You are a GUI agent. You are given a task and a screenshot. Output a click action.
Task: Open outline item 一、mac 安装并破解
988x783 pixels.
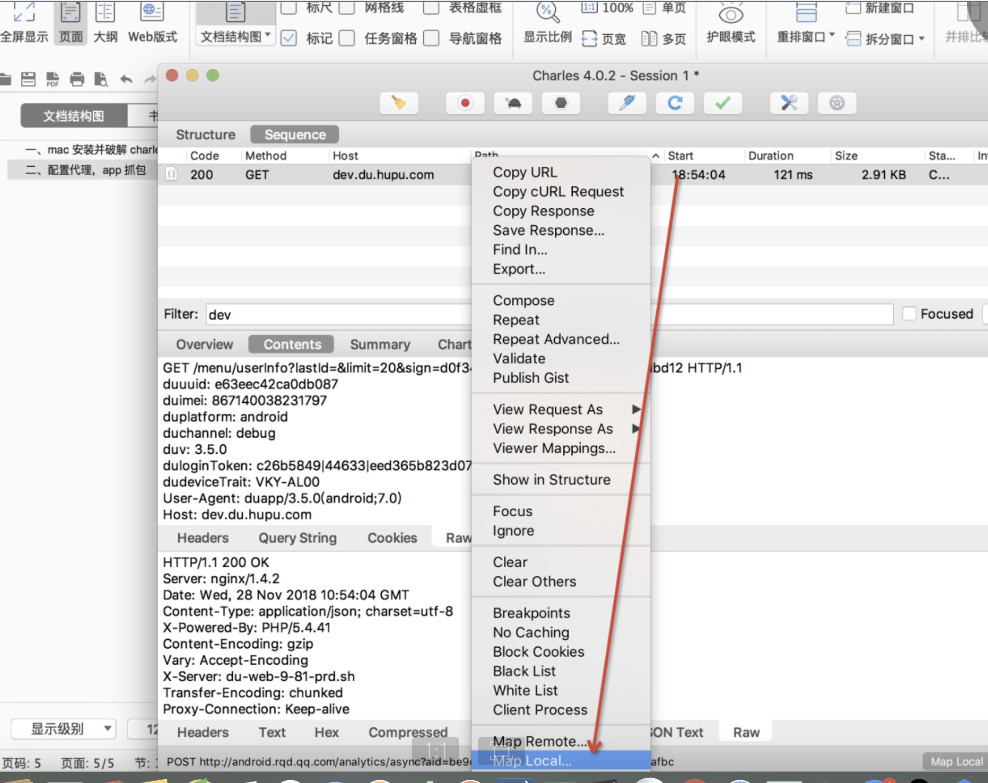(92, 150)
